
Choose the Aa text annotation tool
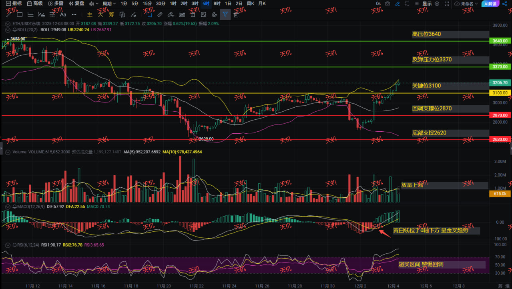pyautogui.click(x=63, y=14)
